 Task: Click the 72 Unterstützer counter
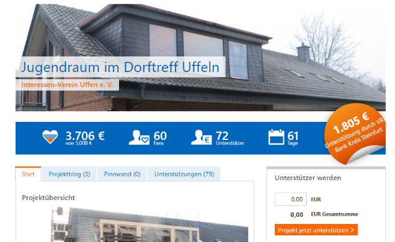pos(224,138)
